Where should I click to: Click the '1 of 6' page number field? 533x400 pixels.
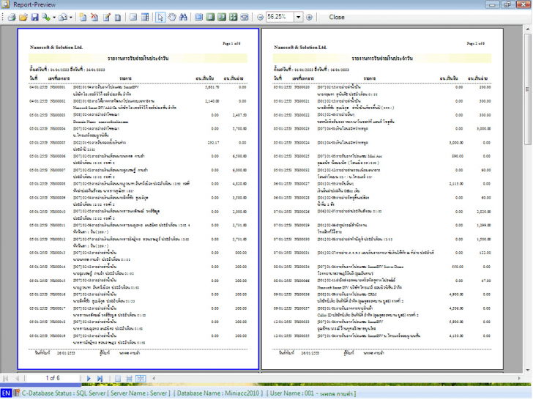pyautogui.click(x=53, y=378)
